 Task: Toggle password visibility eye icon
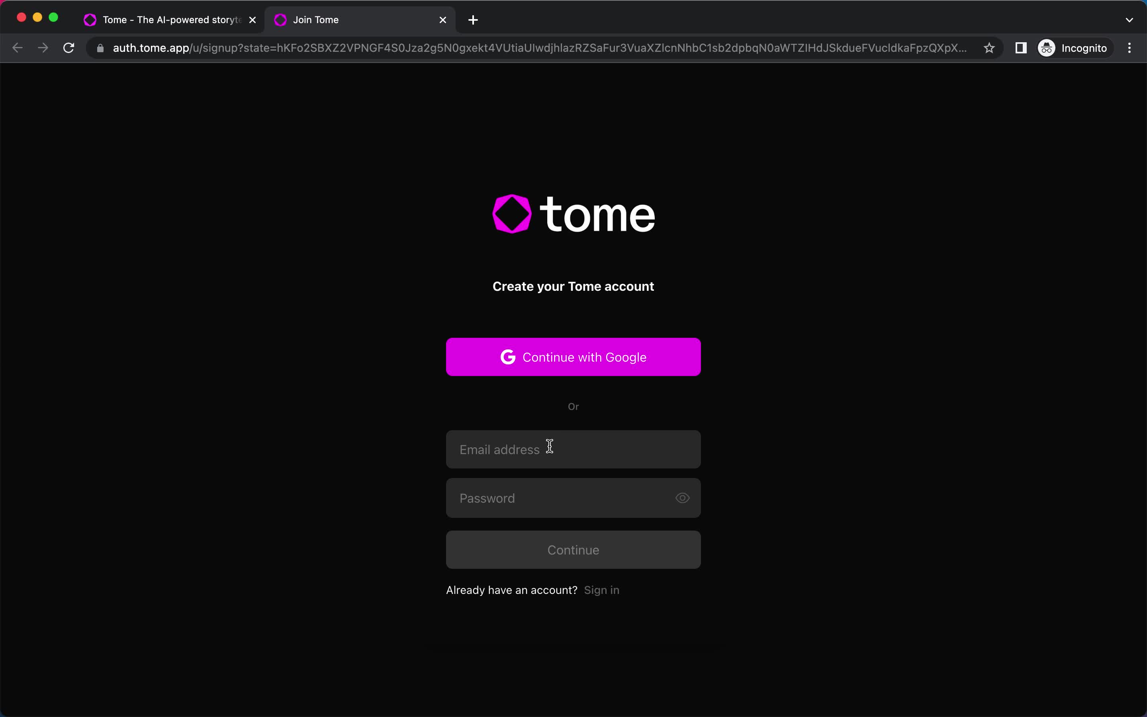pos(682,498)
